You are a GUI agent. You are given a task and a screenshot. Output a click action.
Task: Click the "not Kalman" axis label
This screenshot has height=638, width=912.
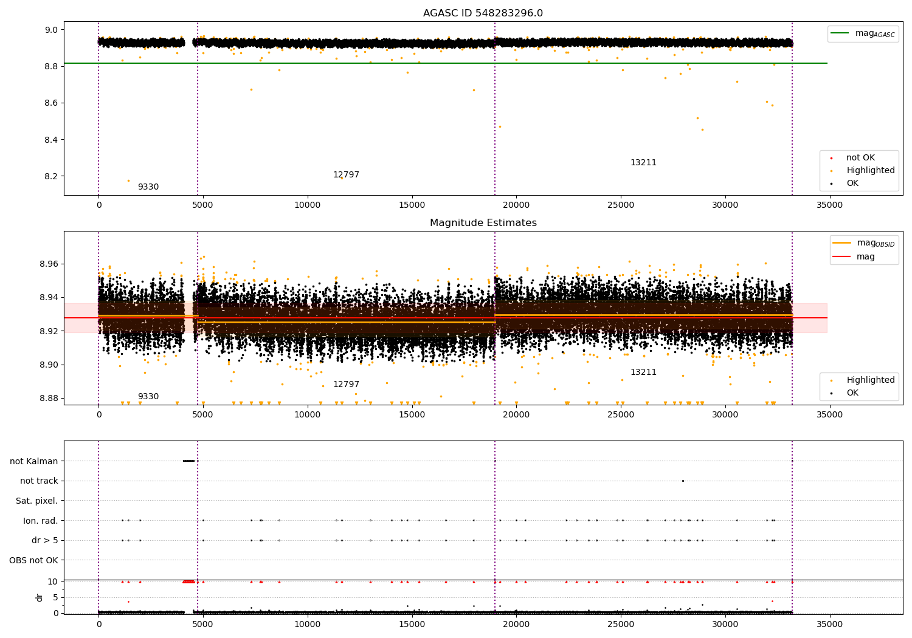(x=34, y=461)
